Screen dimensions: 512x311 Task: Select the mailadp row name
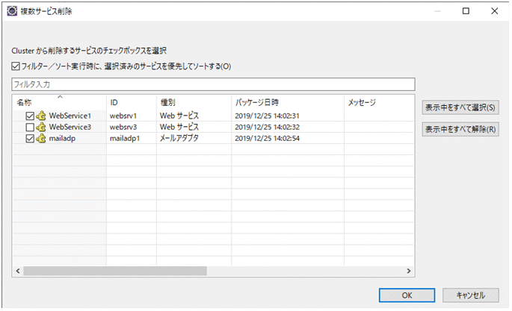pyautogui.click(x=62, y=139)
